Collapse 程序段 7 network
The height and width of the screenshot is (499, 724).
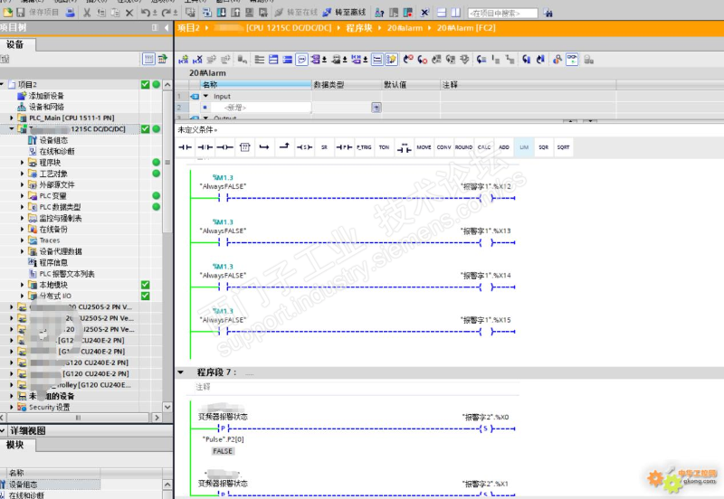pyautogui.click(x=181, y=372)
